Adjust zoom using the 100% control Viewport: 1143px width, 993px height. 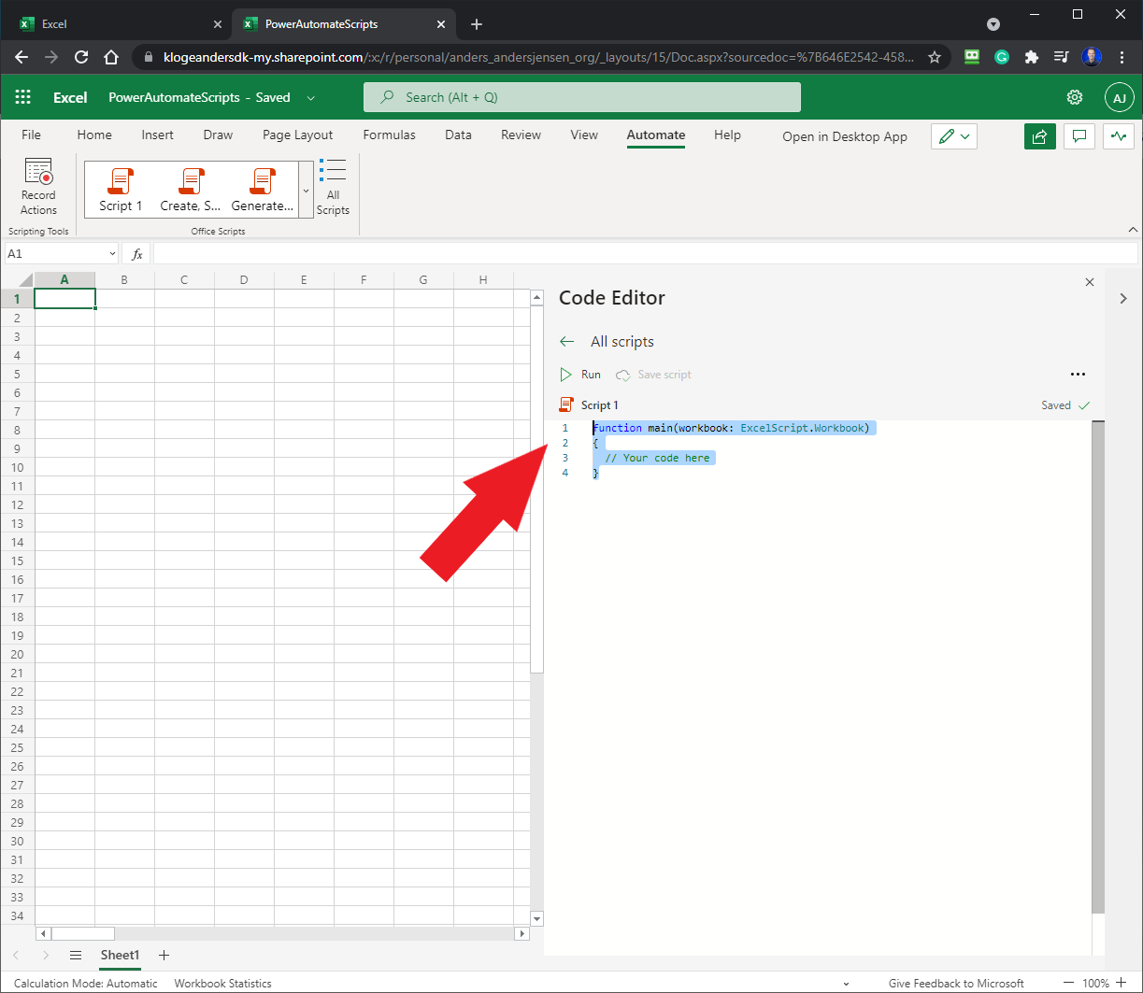1098,983
